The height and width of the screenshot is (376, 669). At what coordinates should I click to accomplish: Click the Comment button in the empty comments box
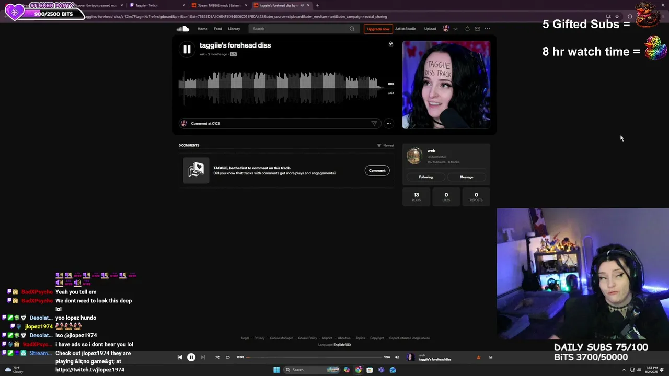tap(377, 170)
